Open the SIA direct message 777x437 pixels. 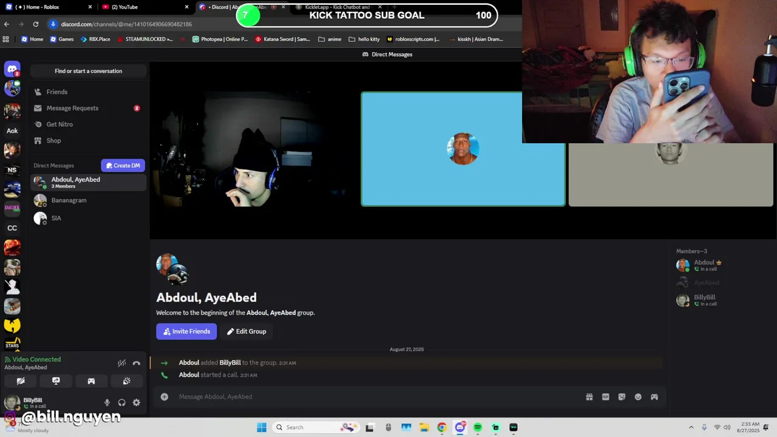coord(88,218)
